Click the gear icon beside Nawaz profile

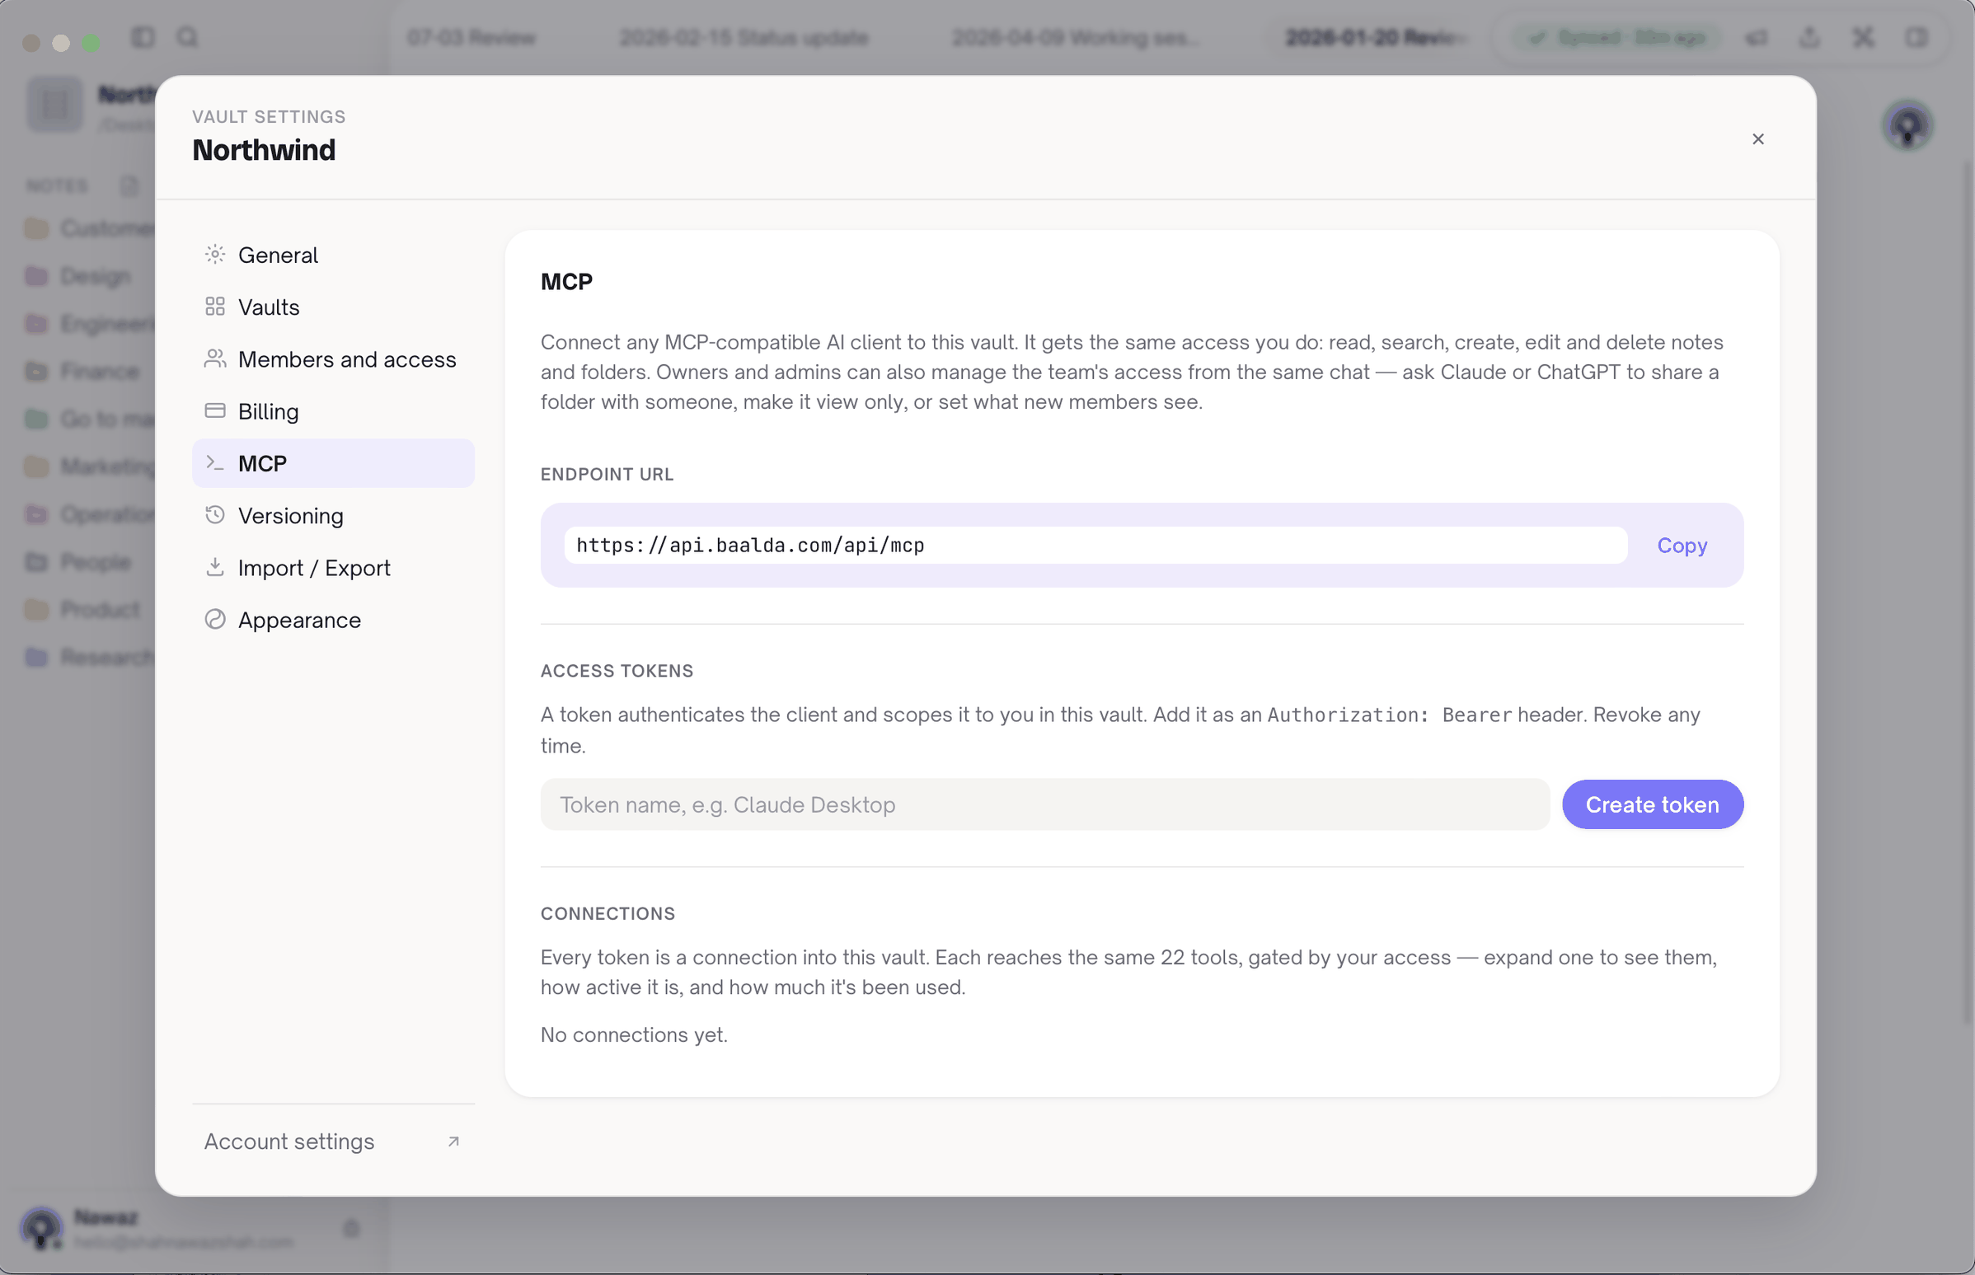(351, 1229)
